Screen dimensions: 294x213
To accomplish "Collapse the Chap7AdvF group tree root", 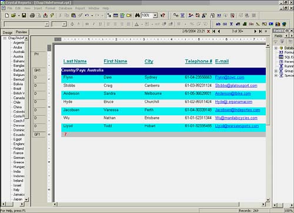I will (x=5, y=38).
